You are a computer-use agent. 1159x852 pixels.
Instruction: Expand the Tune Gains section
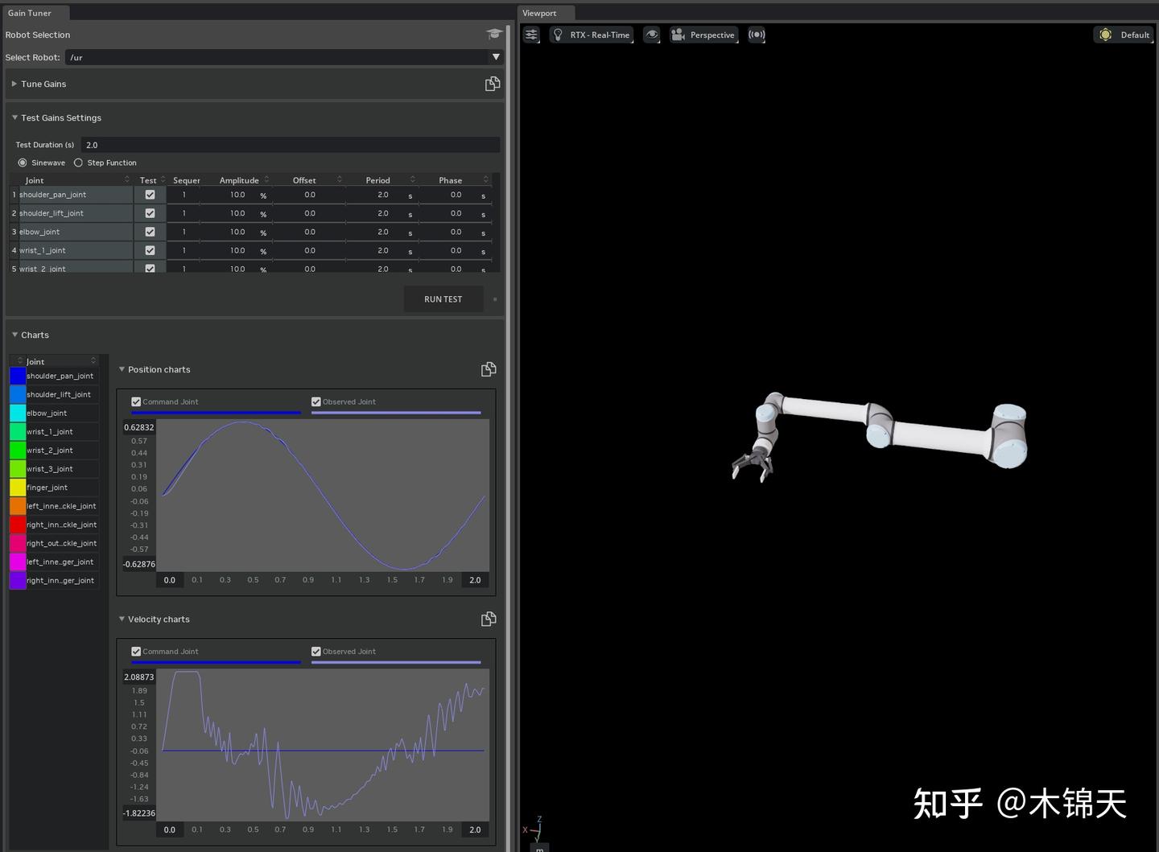14,83
